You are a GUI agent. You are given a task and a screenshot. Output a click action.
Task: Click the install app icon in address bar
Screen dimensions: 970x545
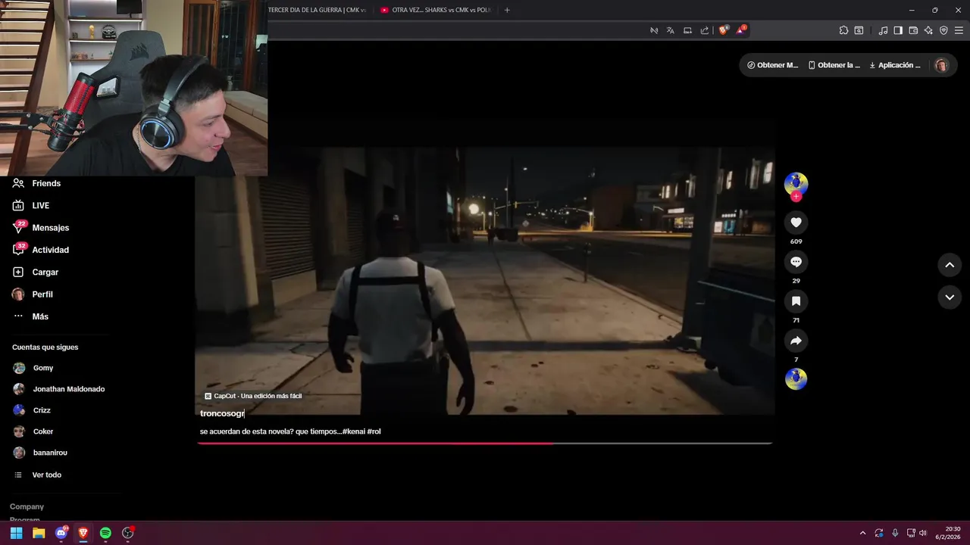(x=687, y=30)
